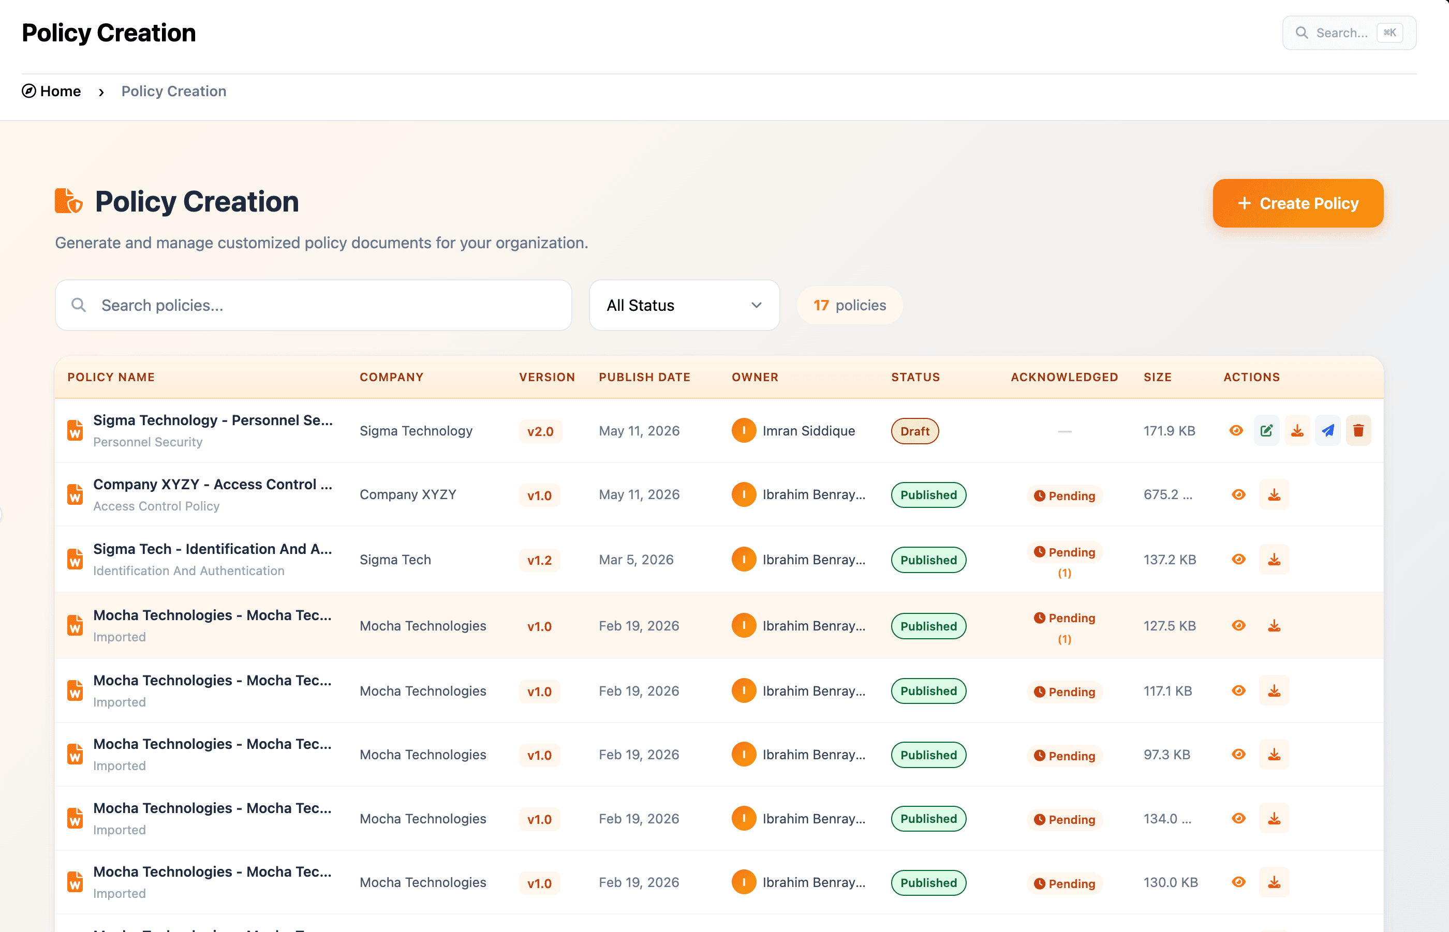Publish the Sigma Technology draft via send icon
Image resolution: width=1449 pixels, height=932 pixels.
[1328, 430]
